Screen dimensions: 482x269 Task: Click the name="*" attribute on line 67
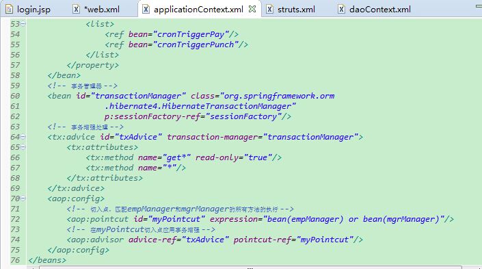tap(157, 168)
